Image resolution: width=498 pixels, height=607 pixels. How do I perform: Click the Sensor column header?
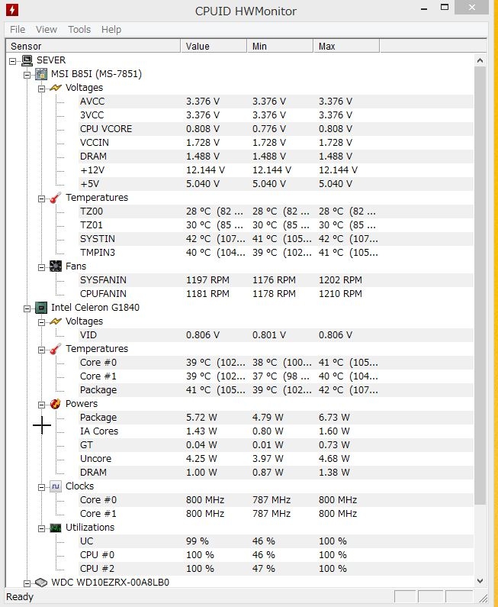pyautogui.click(x=93, y=46)
